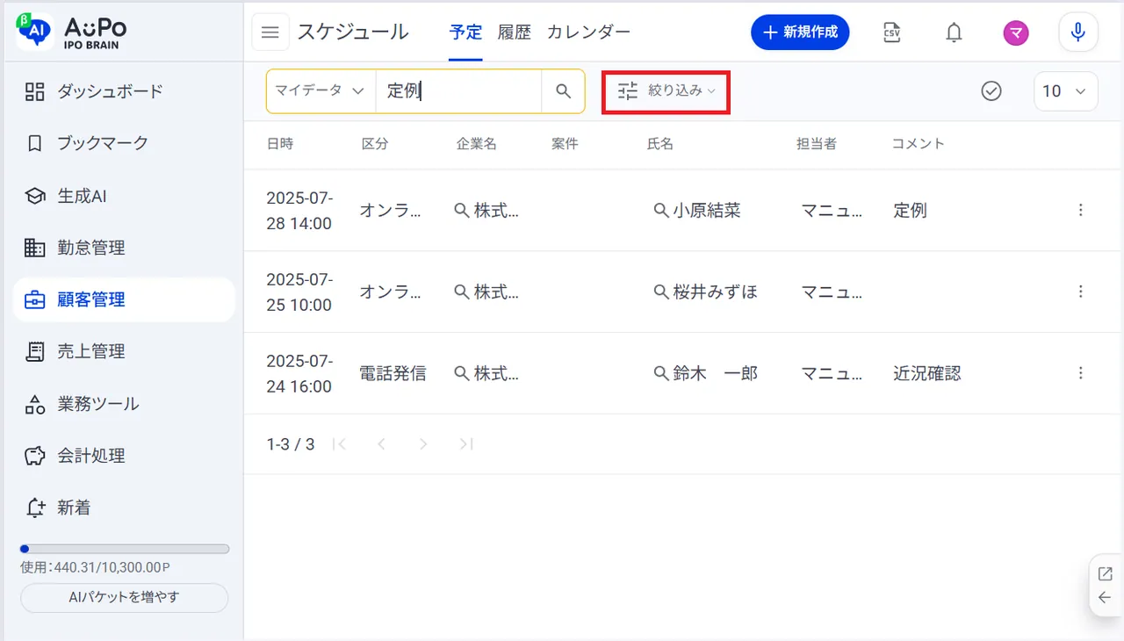The height and width of the screenshot is (641, 1124).
Task: Open the hamburger menu next to スケジュール
Action: point(270,32)
